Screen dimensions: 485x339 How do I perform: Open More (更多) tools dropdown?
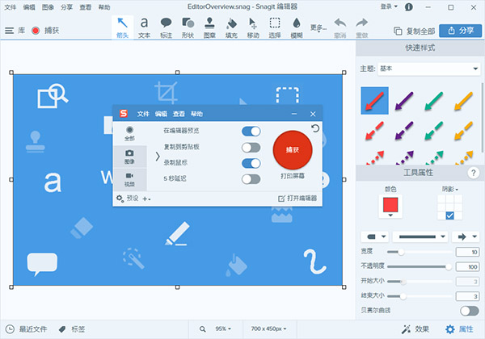(318, 28)
